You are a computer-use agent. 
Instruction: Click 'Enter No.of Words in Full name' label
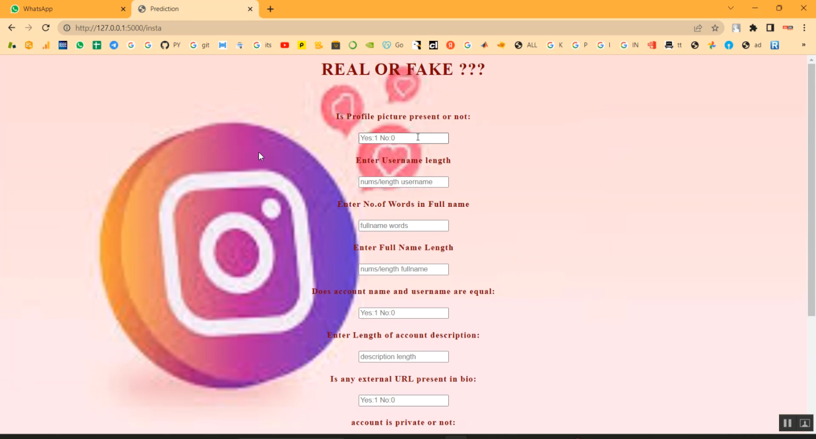pyautogui.click(x=404, y=204)
